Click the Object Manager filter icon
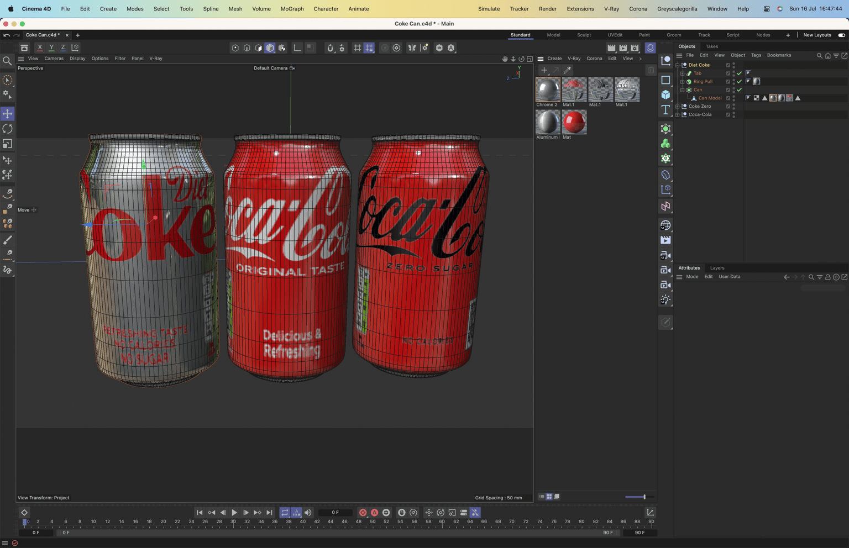Screen dimensions: 849x548 pyautogui.click(x=836, y=55)
